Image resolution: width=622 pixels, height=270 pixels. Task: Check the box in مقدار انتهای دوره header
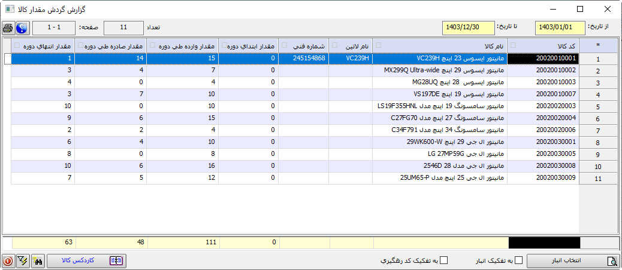point(17,45)
